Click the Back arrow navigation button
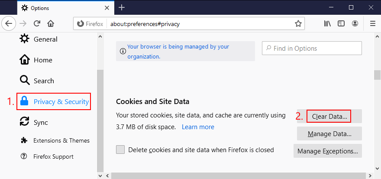 [9, 23]
